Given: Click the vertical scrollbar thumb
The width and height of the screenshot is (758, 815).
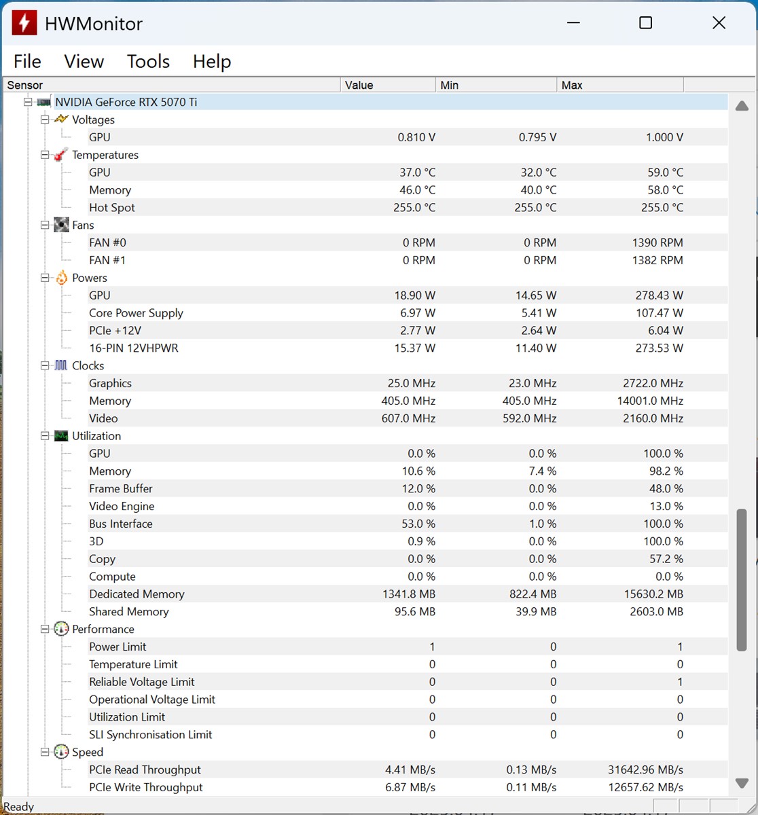Looking at the screenshot, I should 742,579.
